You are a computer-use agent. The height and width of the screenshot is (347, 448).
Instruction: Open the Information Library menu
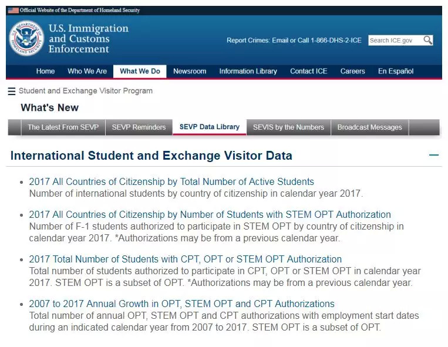pos(248,72)
